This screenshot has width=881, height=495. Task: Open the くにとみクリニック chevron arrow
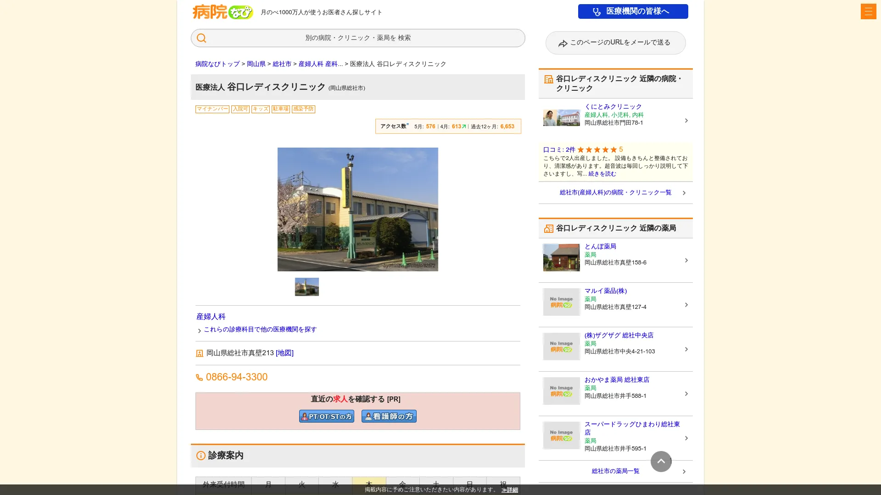pyautogui.click(x=686, y=121)
